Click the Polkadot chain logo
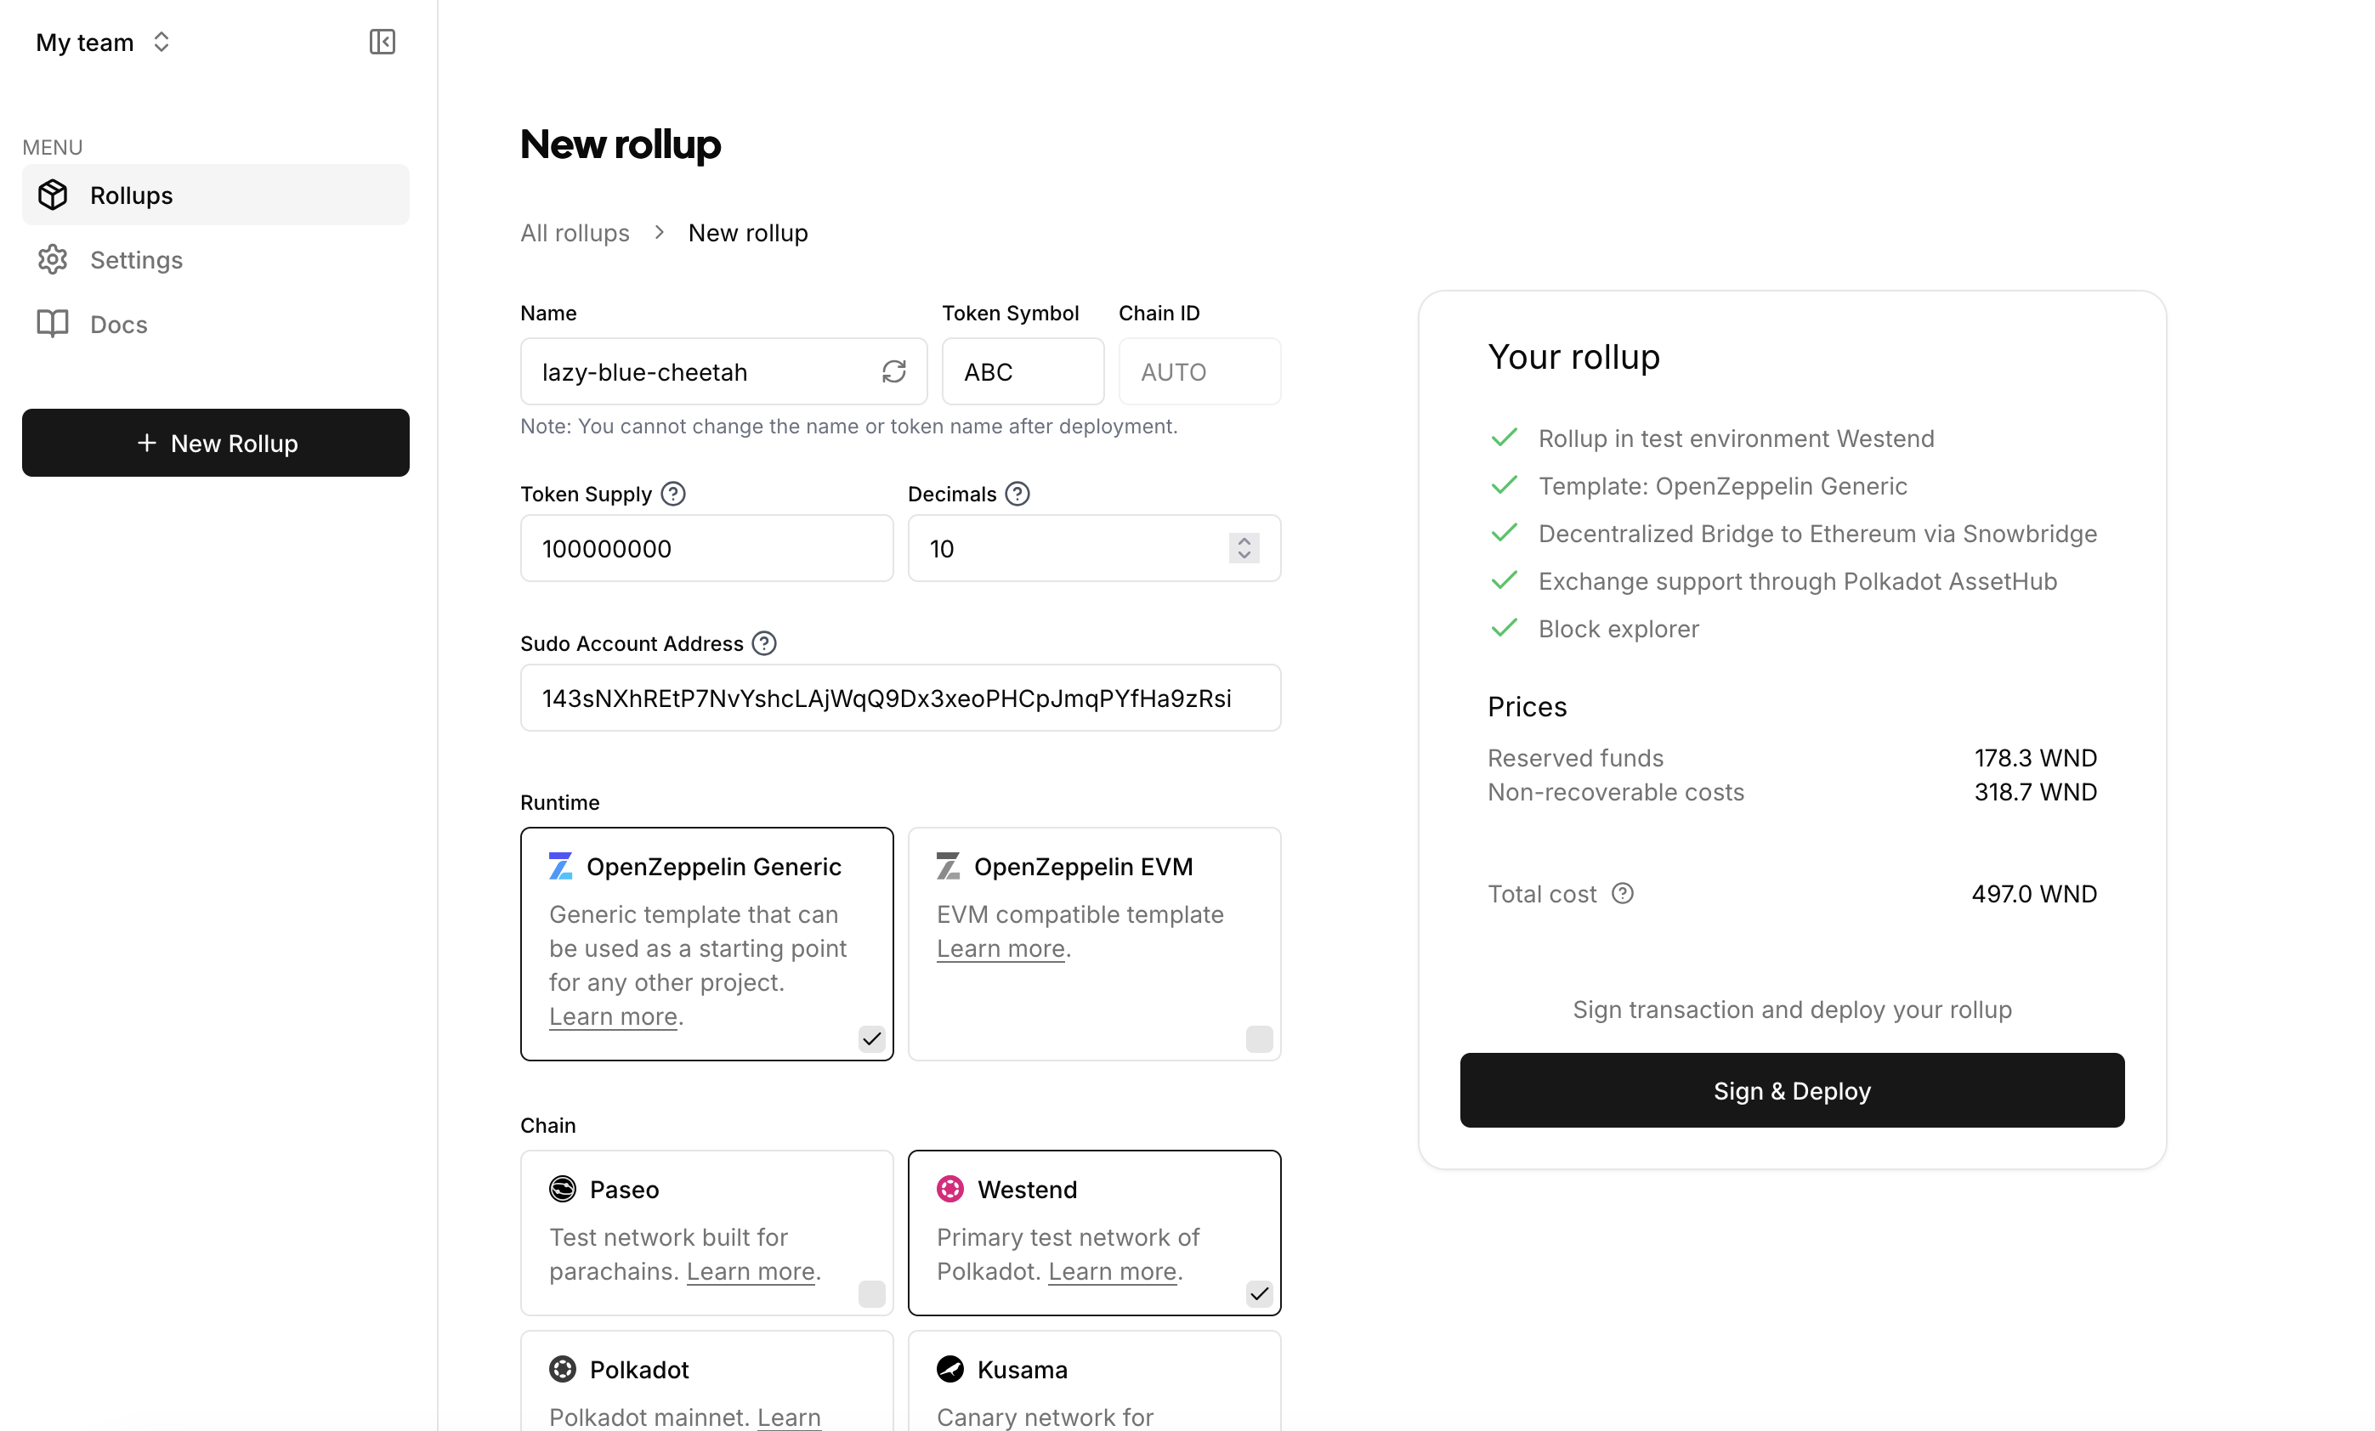 click(563, 1368)
